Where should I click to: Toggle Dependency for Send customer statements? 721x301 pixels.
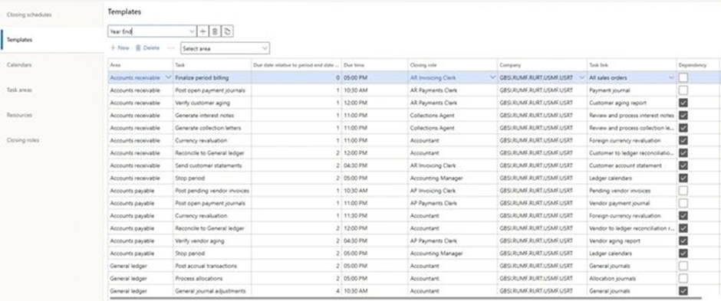click(683, 165)
